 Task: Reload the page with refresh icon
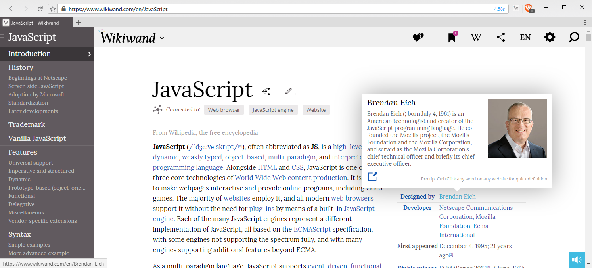[40, 9]
